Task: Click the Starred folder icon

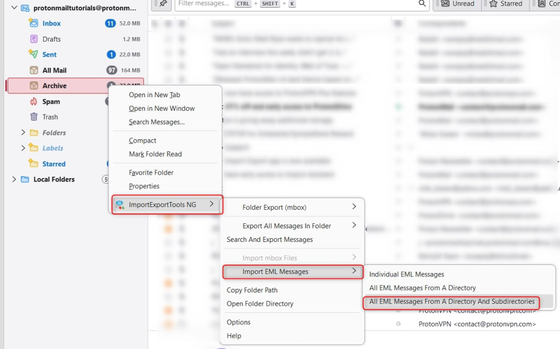Action: (x=33, y=163)
